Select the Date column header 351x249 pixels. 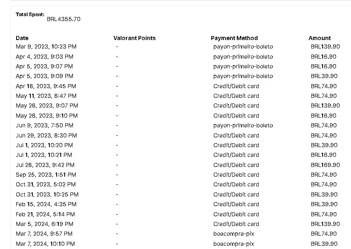[x=22, y=38]
